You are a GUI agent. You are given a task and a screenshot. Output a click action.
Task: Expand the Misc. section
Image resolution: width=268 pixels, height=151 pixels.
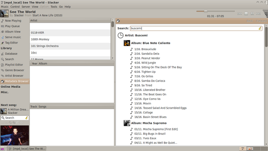click(5, 92)
